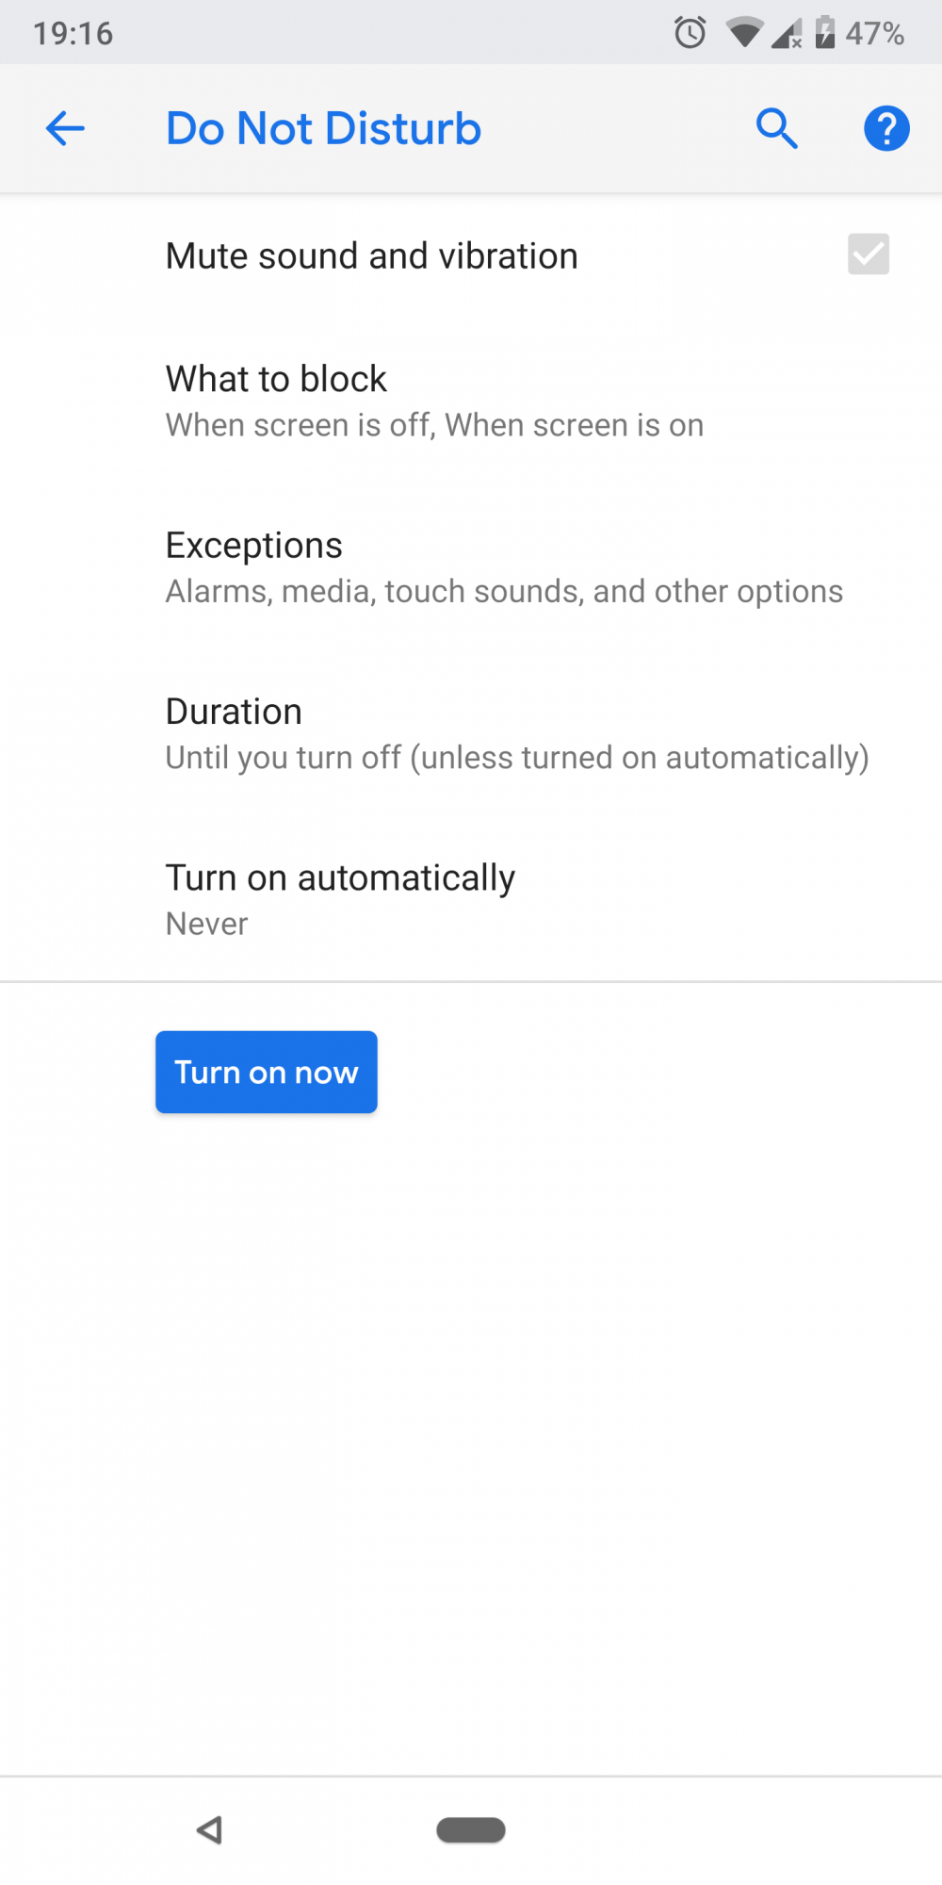Open the What to block settings
This screenshot has height=1885, width=942.
click(x=471, y=401)
